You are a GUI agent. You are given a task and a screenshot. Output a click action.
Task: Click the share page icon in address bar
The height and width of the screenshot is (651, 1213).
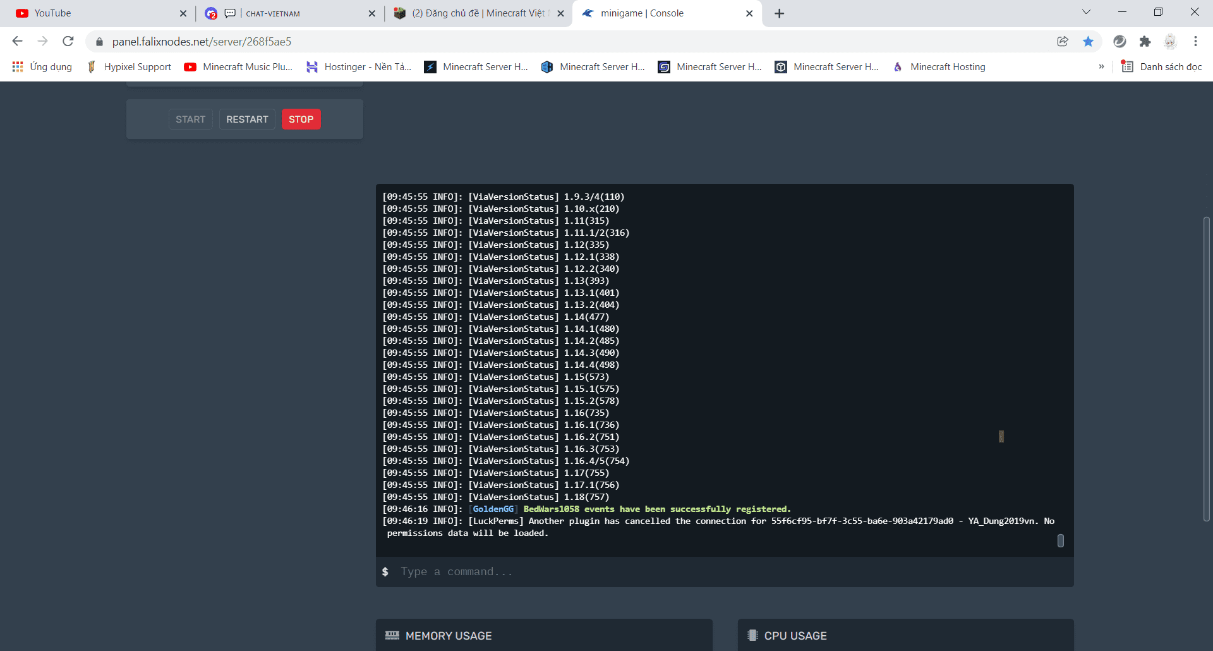pyautogui.click(x=1063, y=42)
